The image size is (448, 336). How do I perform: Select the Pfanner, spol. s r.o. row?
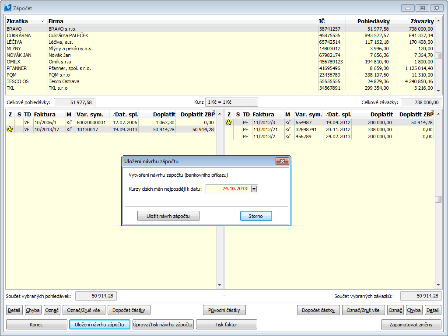click(220, 68)
